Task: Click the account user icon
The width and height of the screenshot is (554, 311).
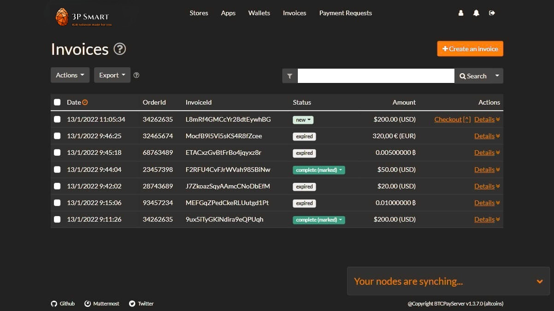Action: (x=460, y=13)
